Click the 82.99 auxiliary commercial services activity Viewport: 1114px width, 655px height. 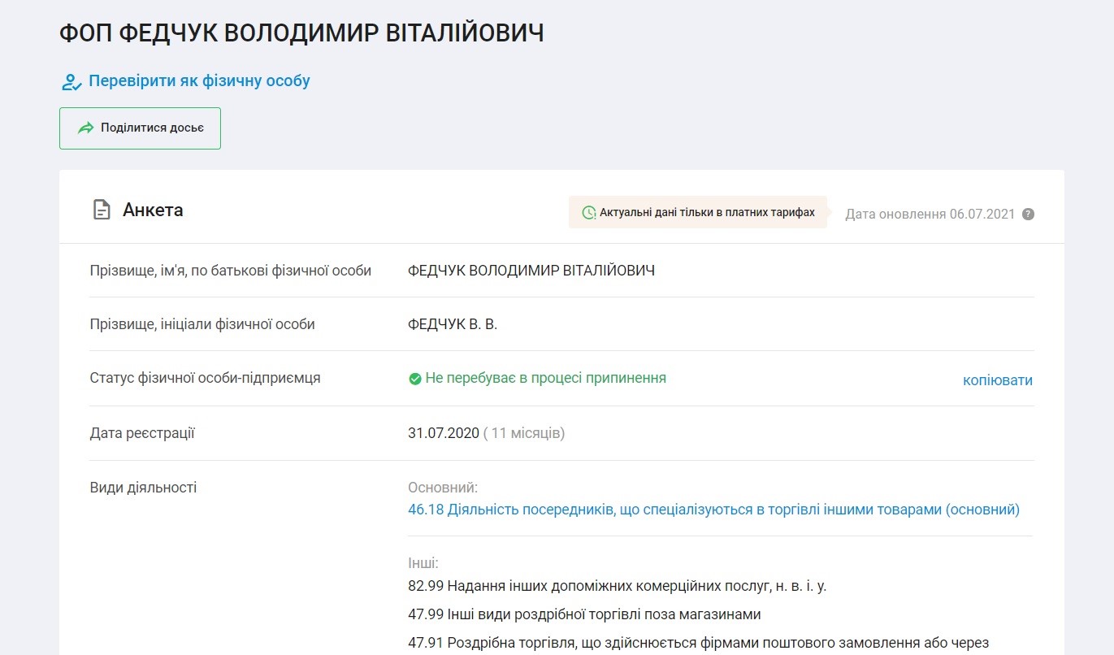pos(616,585)
